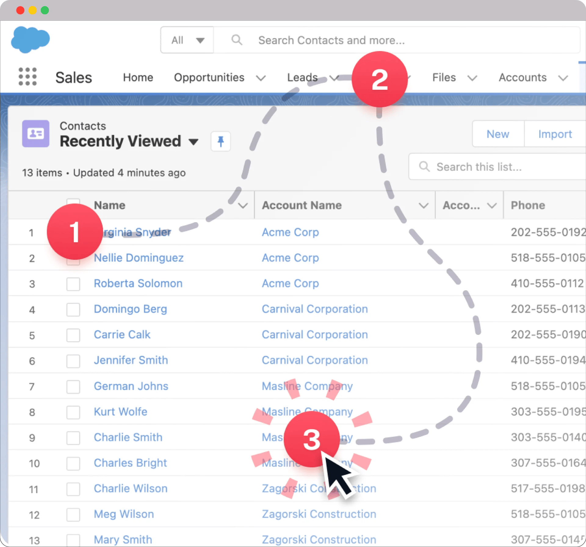The image size is (586, 547).
Task: Click the global search magnifier icon
Action: tap(237, 40)
